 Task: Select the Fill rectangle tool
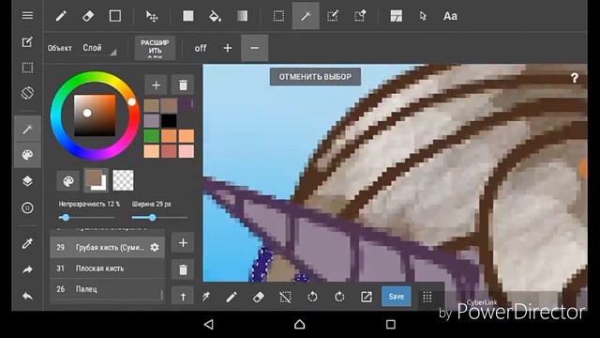pyautogui.click(x=187, y=16)
